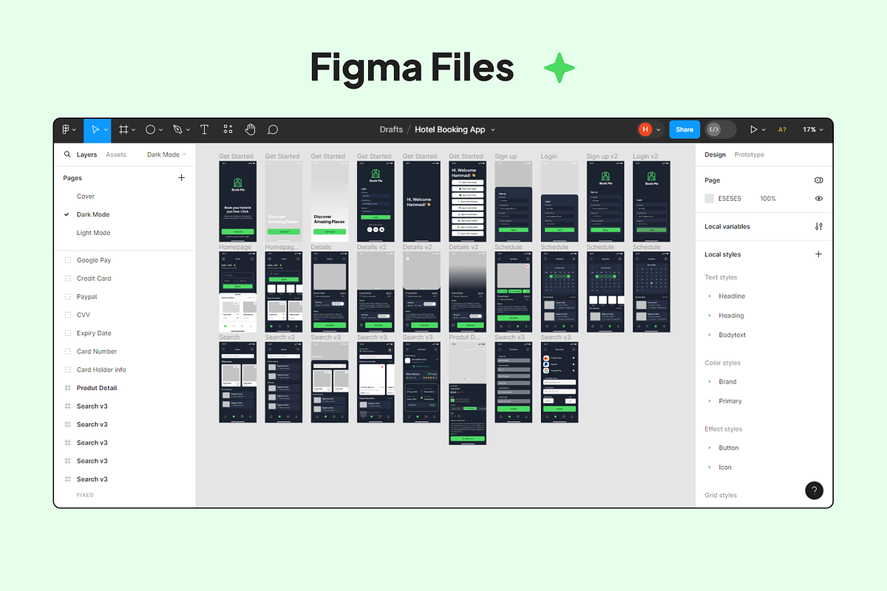This screenshot has height=591, width=887.
Task: Click the missing fonts A? icon
Action: point(782,129)
